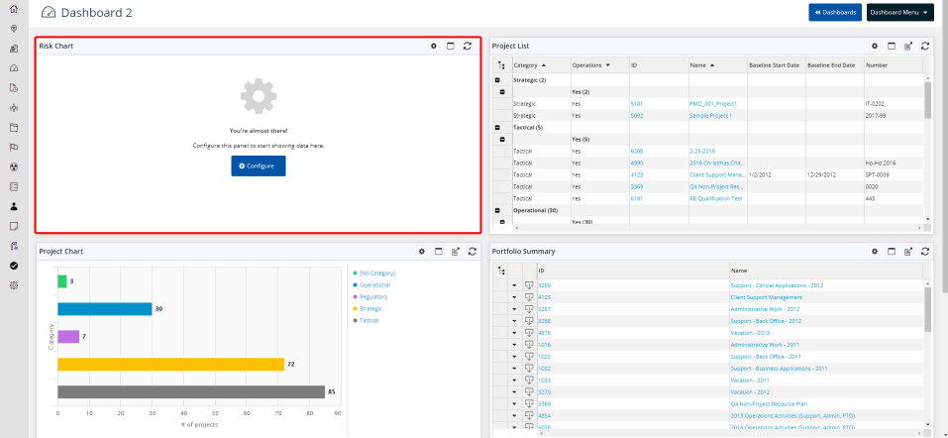The height and width of the screenshot is (438, 948).
Task: Open the Sample Project 1 link
Action: 710,115
